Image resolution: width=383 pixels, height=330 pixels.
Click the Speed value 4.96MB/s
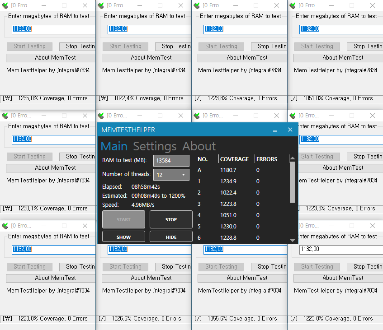tap(143, 205)
